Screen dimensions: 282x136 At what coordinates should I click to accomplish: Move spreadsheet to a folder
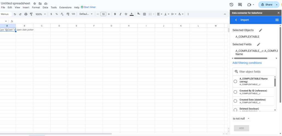coord(40,4)
